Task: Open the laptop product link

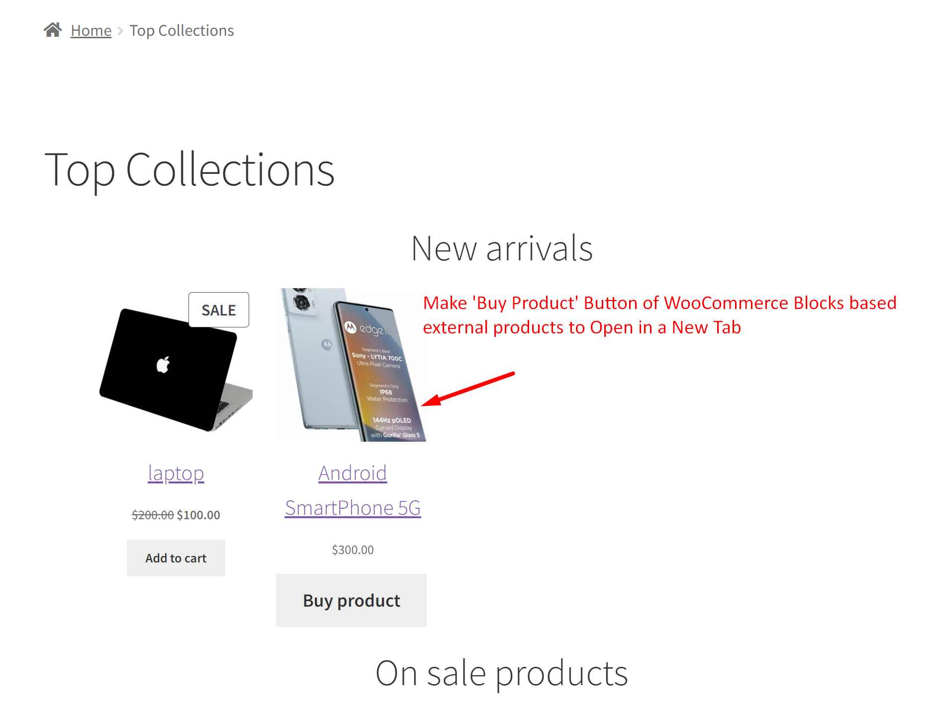Action: pos(176,473)
